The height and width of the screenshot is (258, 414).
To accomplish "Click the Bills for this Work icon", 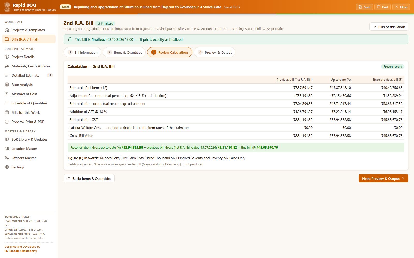I will tap(7, 112).
